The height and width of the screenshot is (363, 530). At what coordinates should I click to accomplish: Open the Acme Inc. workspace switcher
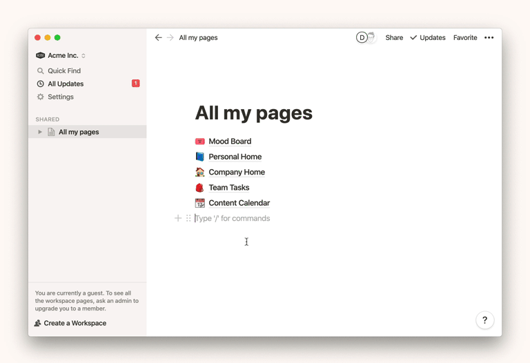coord(61,55)
